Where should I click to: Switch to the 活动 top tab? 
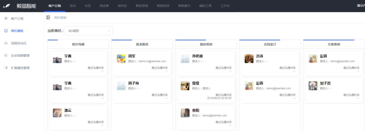pyautogui.click(x=73, y=6)
